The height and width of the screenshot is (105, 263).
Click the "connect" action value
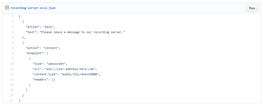tap(51, 48)
